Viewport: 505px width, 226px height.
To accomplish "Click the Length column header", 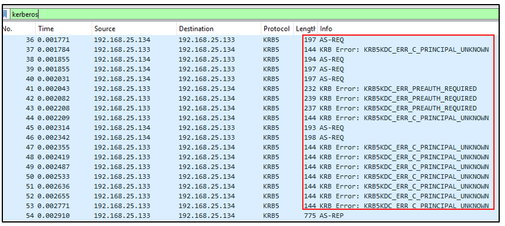I will click(305, 29).
